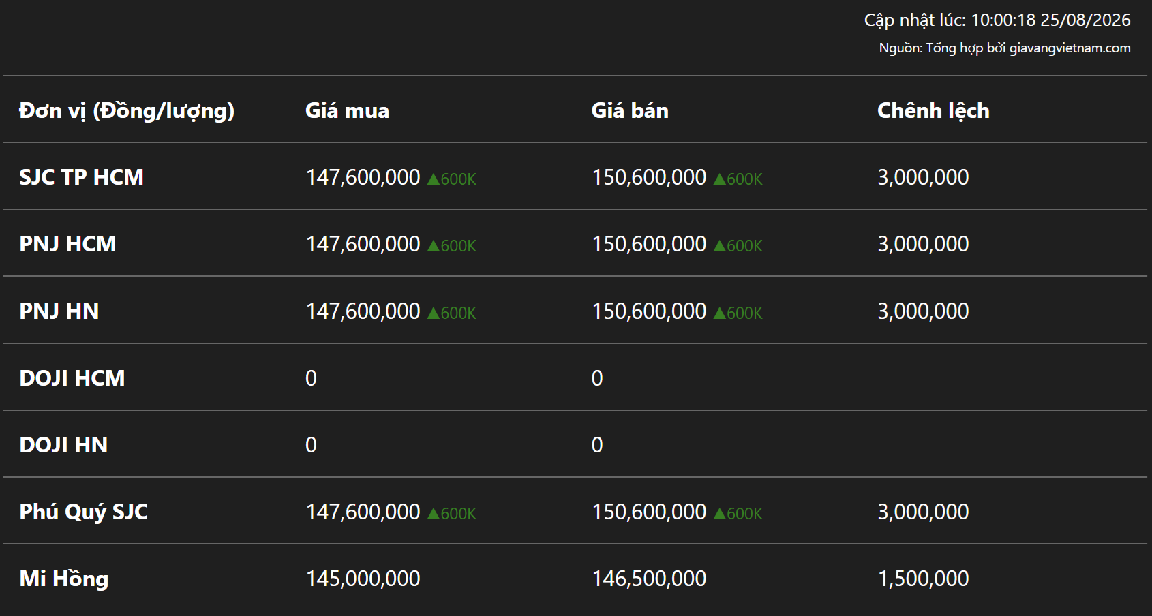Click the "Phú Quý SJC" row name
The image size is (1152, 616).
click(x=83, y=512)
